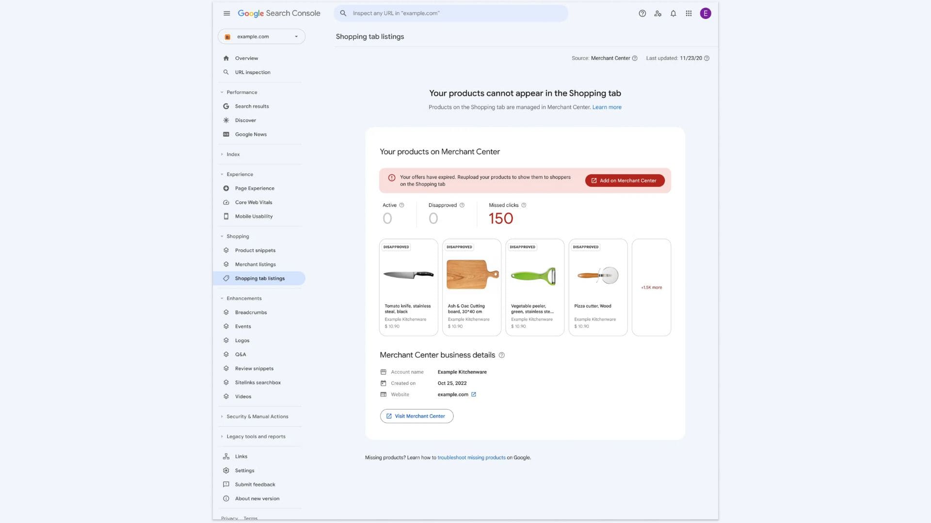The image size is (931, 523).
Task: Click the purple E account avatar
Action: pos(706,14)
